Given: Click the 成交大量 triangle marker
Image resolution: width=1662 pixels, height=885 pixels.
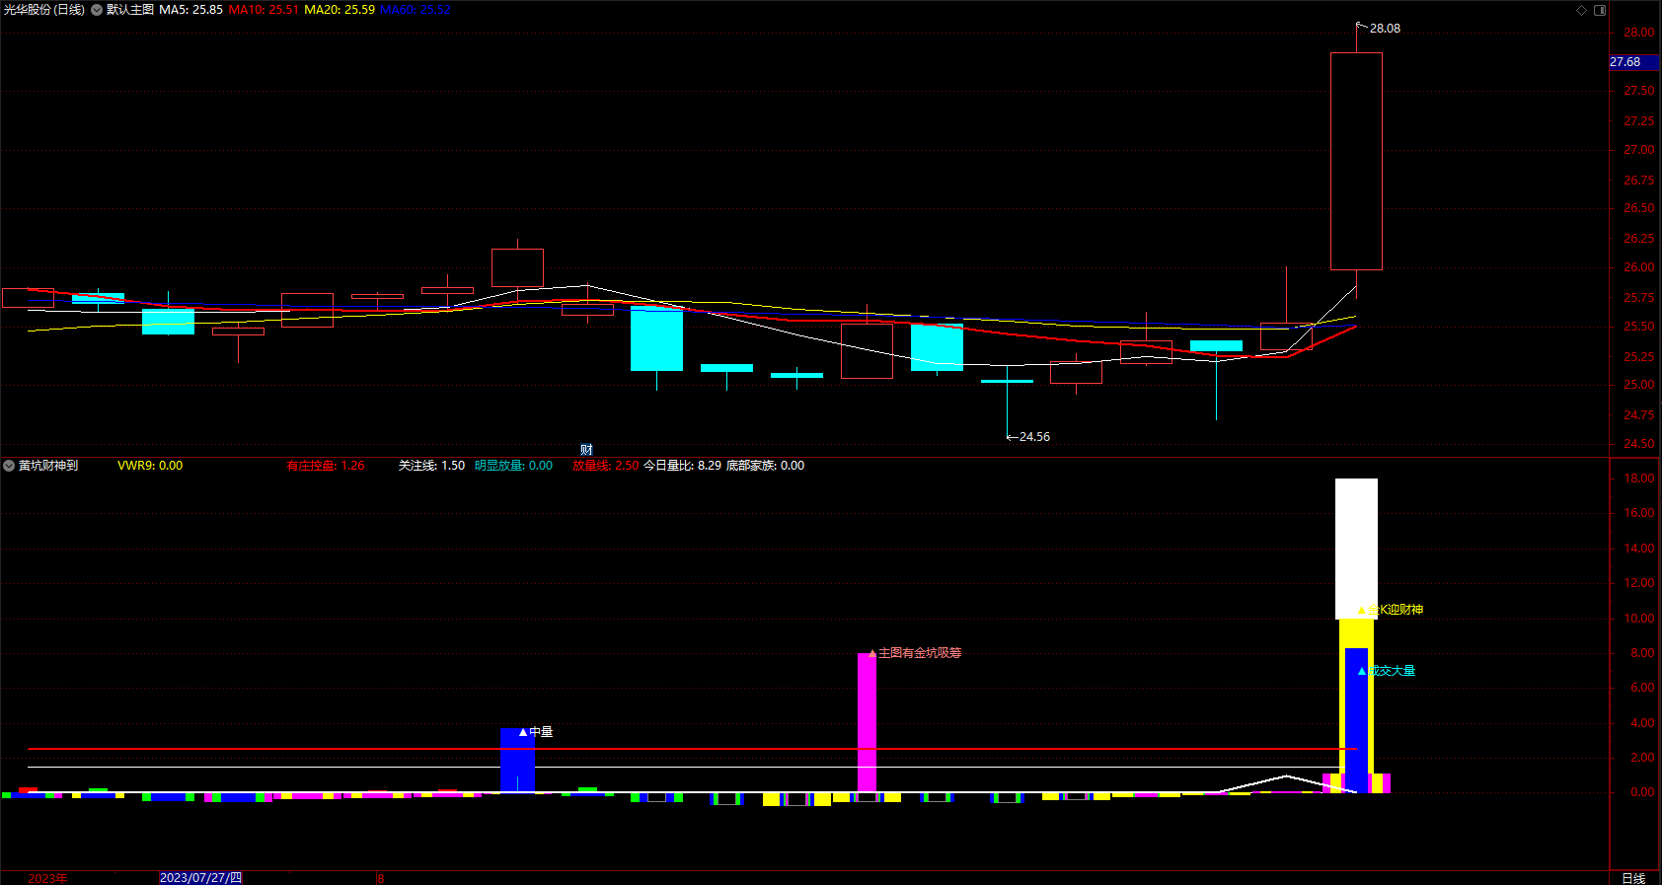Looking at the screenshot, I should (x=1362, y=671).
